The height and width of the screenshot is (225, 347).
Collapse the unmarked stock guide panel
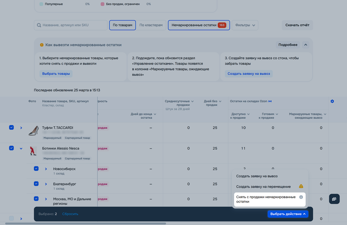click(x=306, y=45)
